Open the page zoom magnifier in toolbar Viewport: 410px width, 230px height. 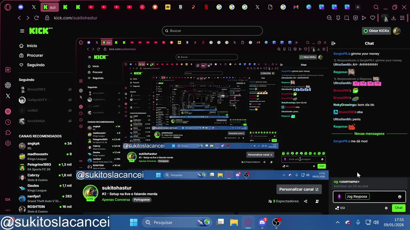(329, 18)
